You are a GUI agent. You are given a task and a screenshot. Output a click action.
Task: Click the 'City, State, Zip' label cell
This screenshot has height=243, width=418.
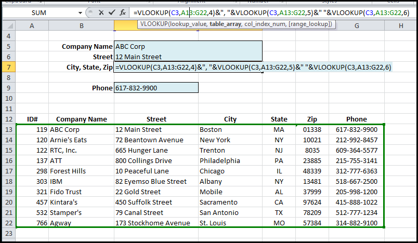[81, 67]
